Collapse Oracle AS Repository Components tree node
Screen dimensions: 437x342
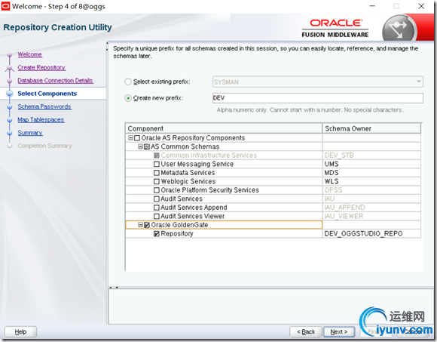point(130,138)
